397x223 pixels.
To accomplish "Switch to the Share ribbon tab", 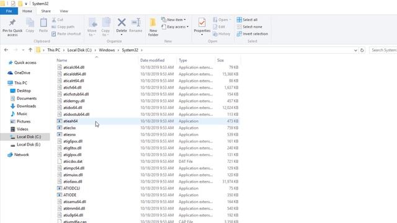I will pyautogui.click(x=46, y=11).
